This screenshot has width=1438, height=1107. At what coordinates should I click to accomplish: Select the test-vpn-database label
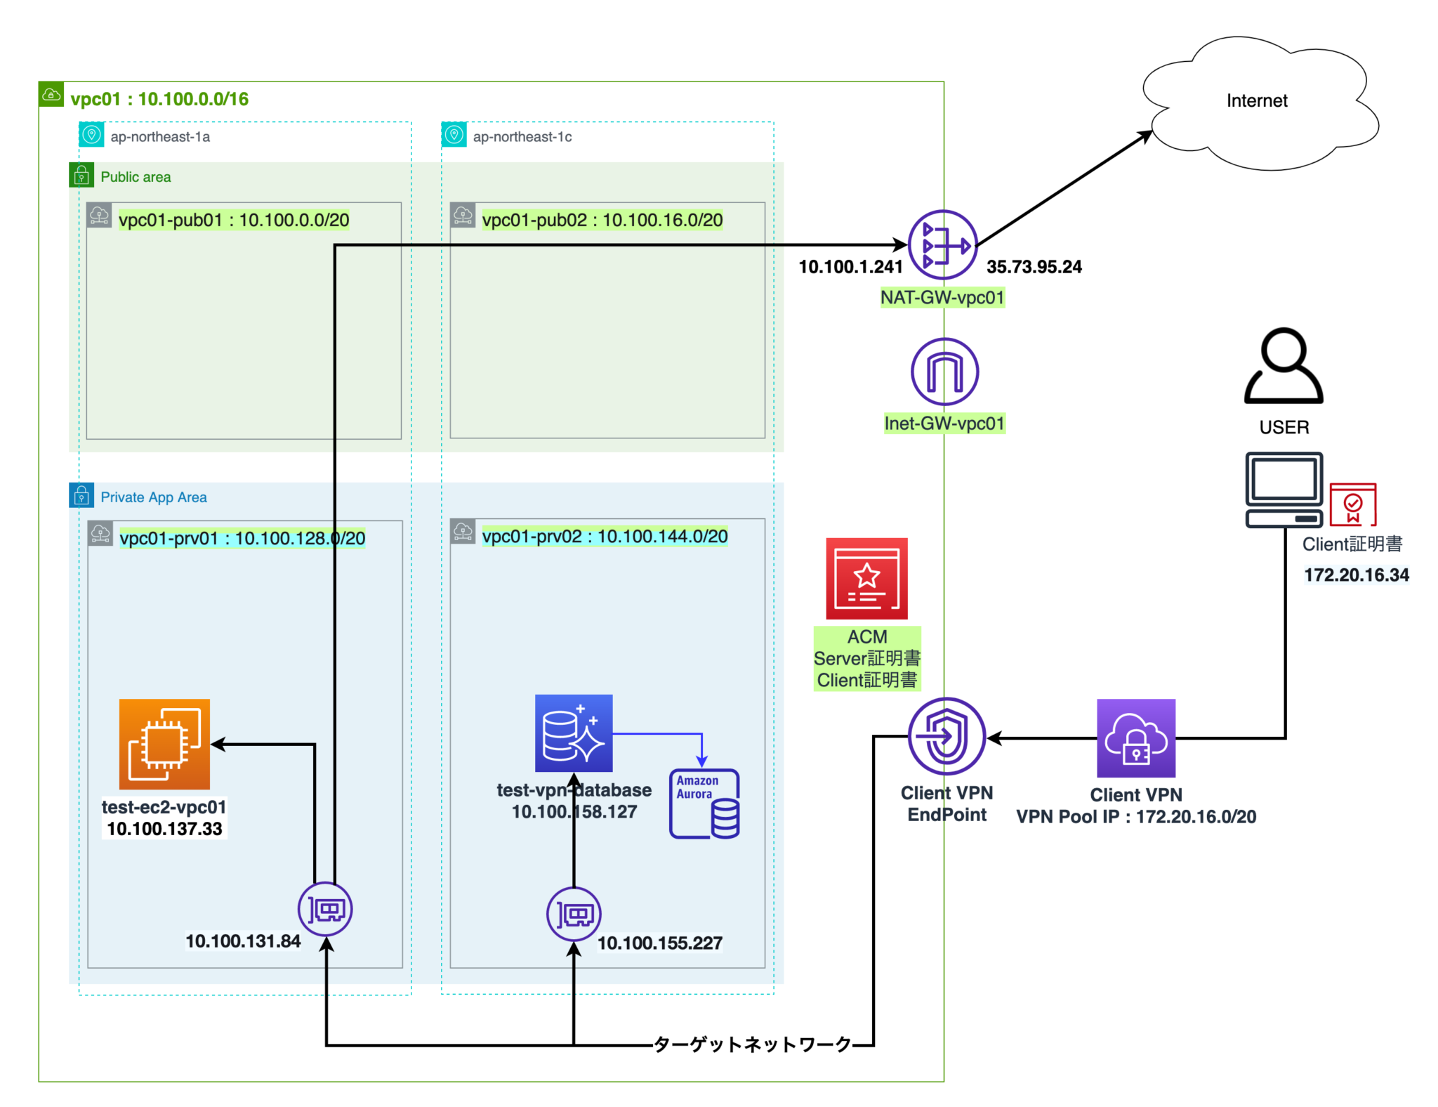click(x=574, y=790)
